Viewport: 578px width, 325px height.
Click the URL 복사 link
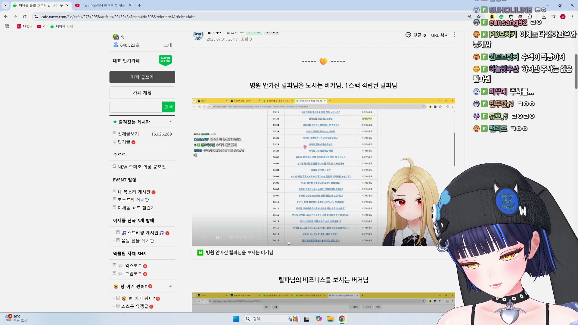point(440,35)
